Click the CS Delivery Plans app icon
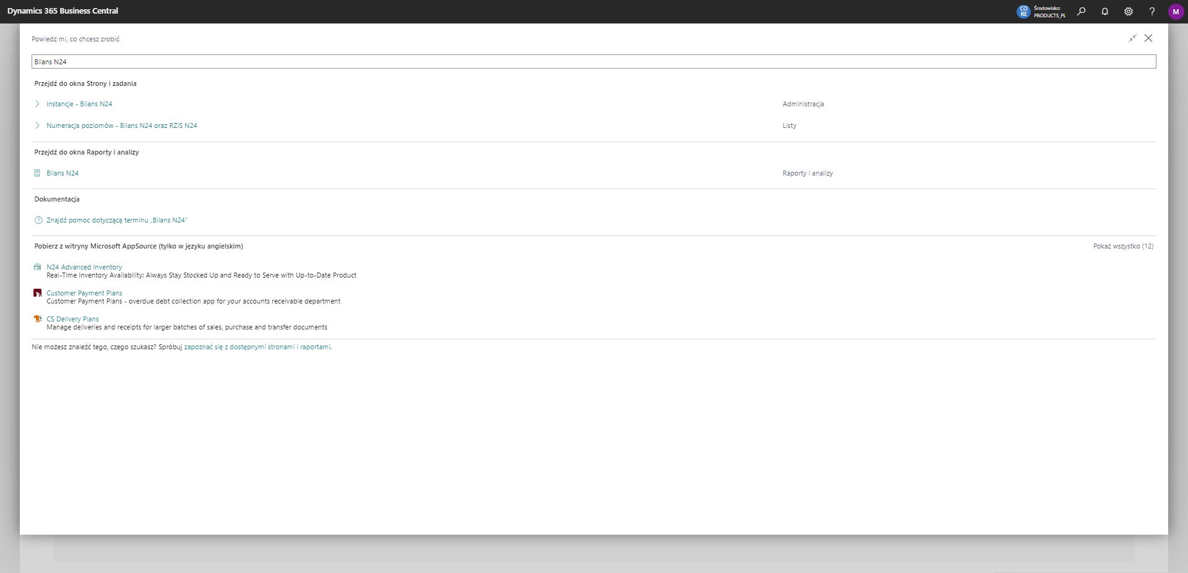 tap(38, 318)
